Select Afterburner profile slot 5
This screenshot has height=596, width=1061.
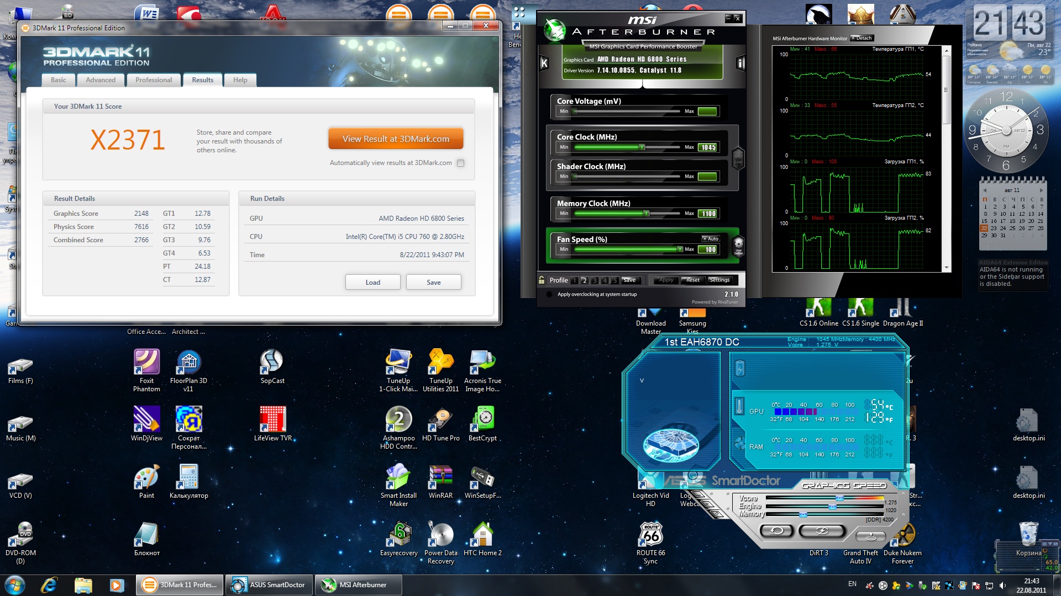614,280
